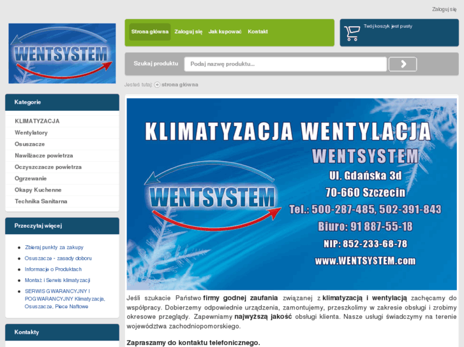Open Zaloguj się in the green menu
This screenshot has height=347, width=464.
click(188, 32)
